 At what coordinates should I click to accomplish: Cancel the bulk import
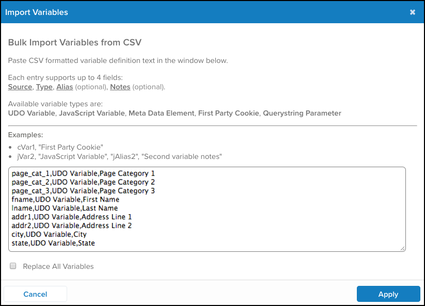tap(35, 294)
